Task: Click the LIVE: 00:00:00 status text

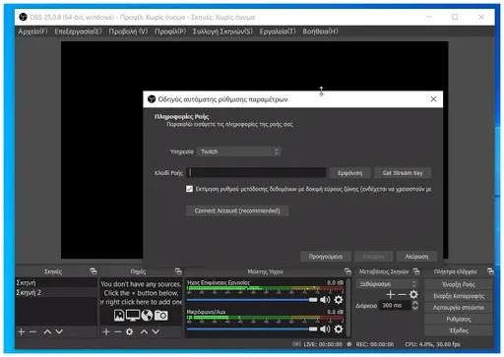Action: (323, 344)
